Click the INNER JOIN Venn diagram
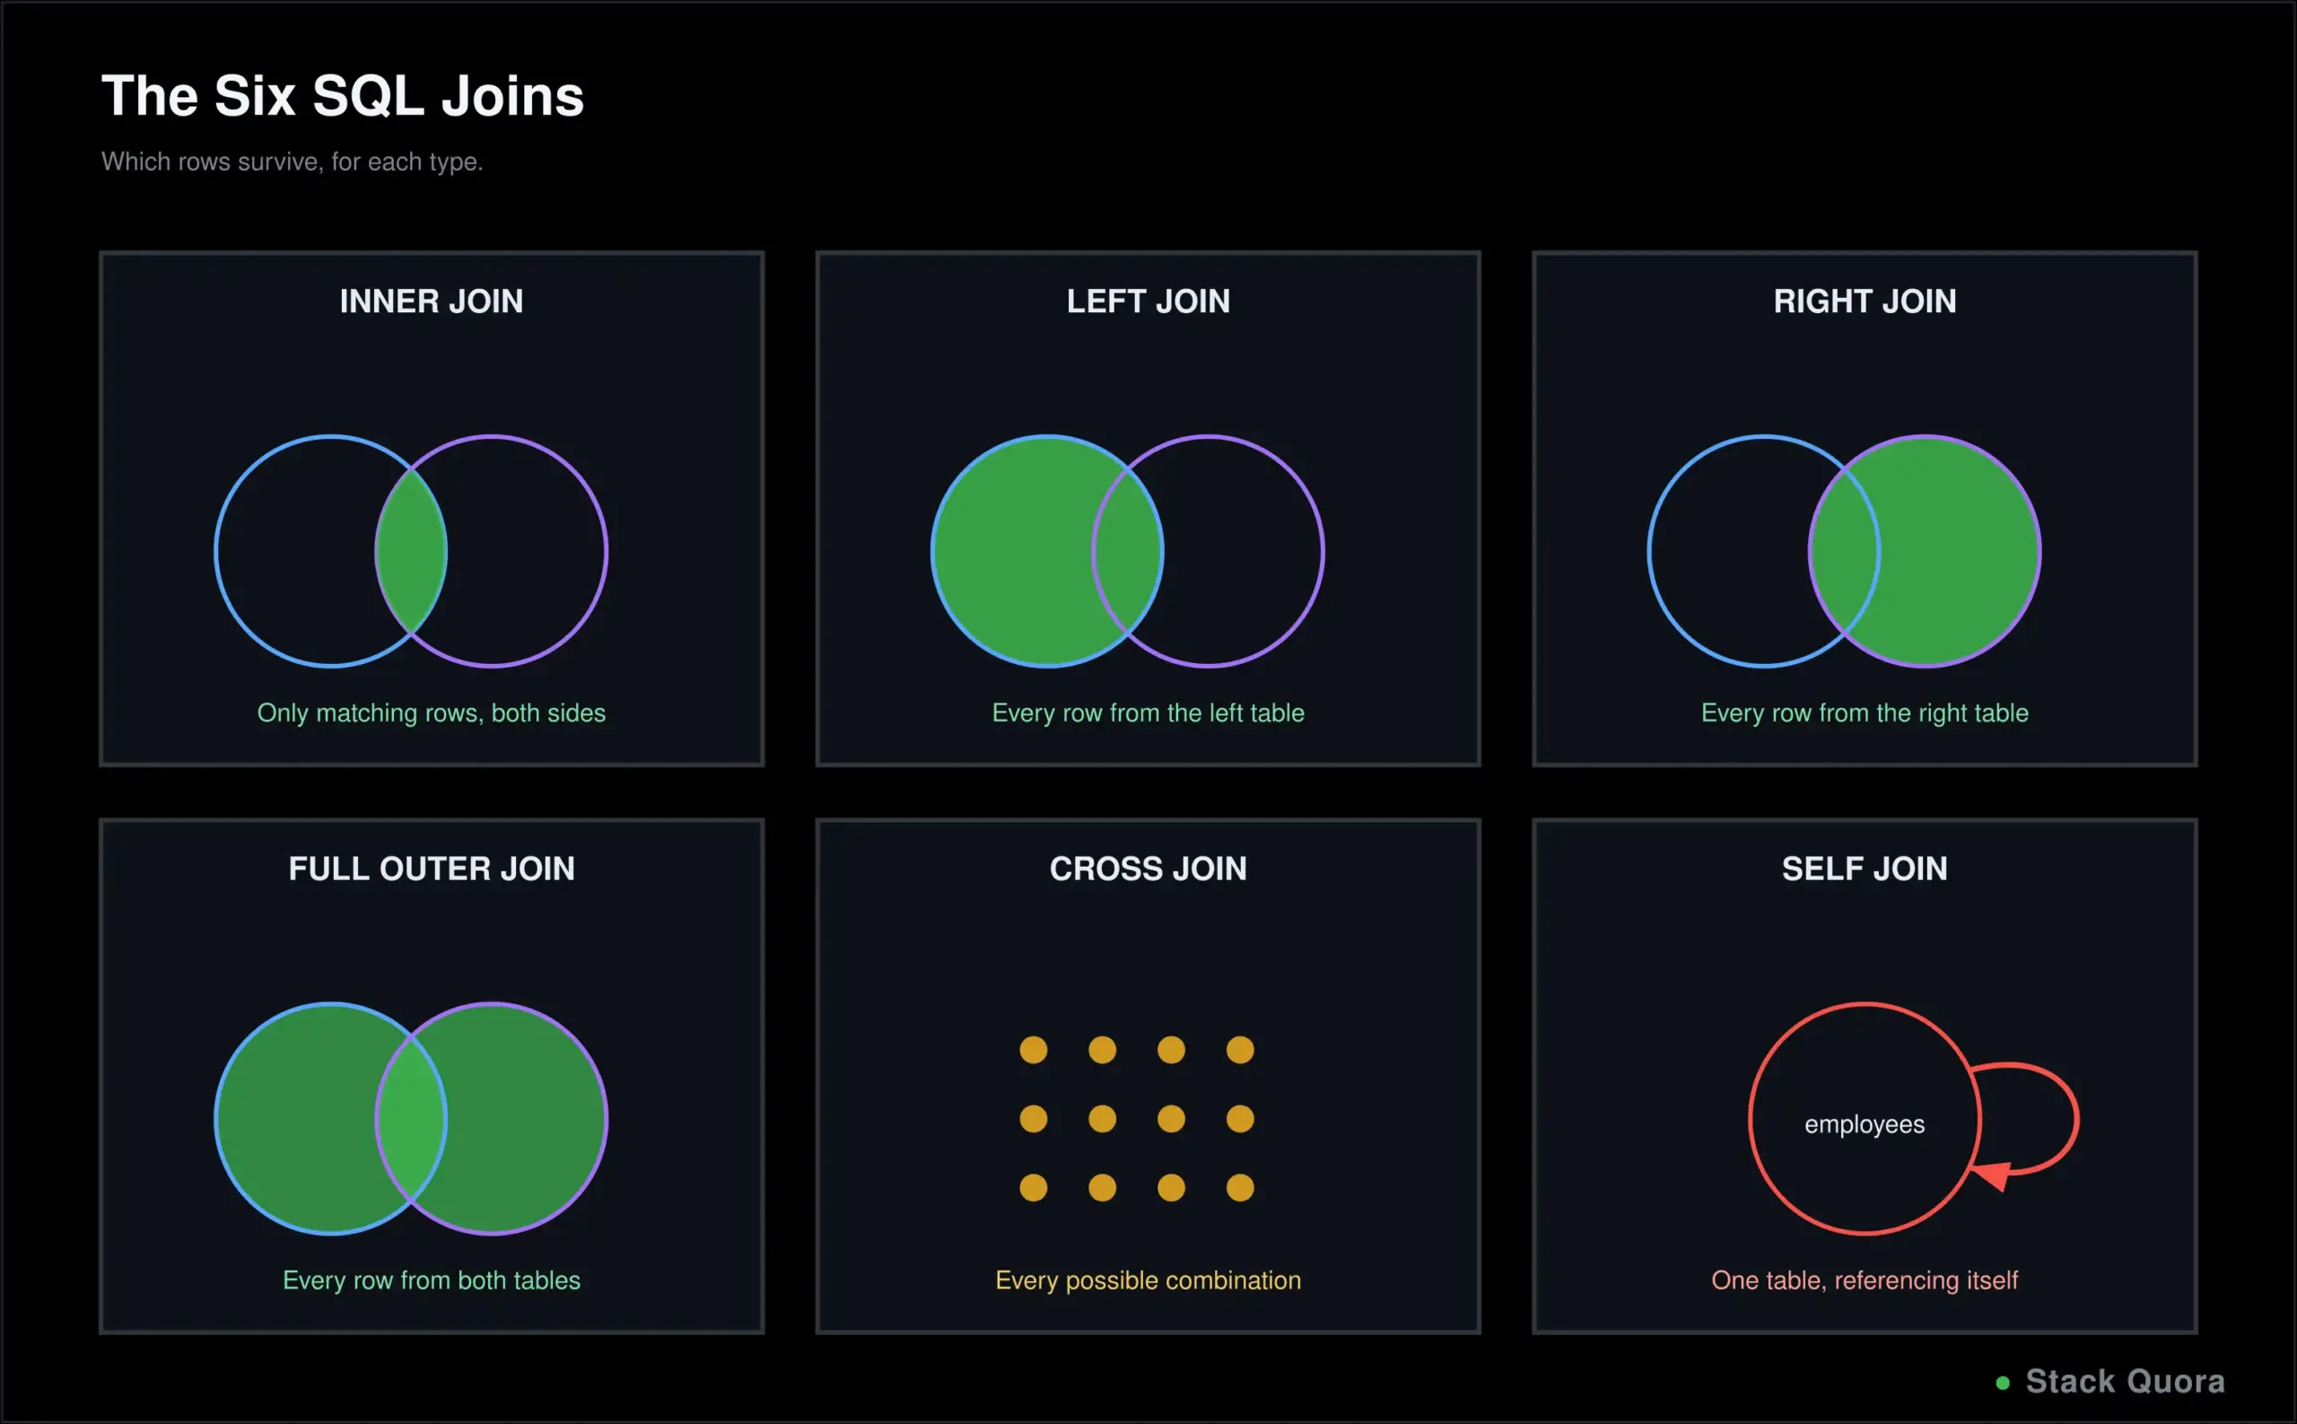 pos(412,551)
